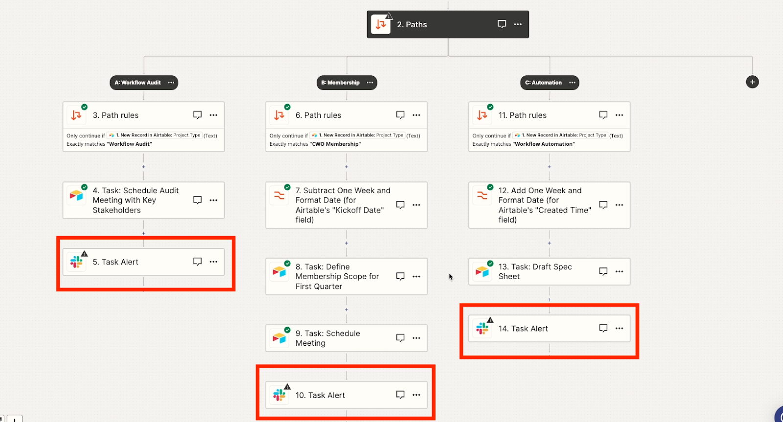
Task: Open comment on 2. Paths step
Action: point(502,24)
